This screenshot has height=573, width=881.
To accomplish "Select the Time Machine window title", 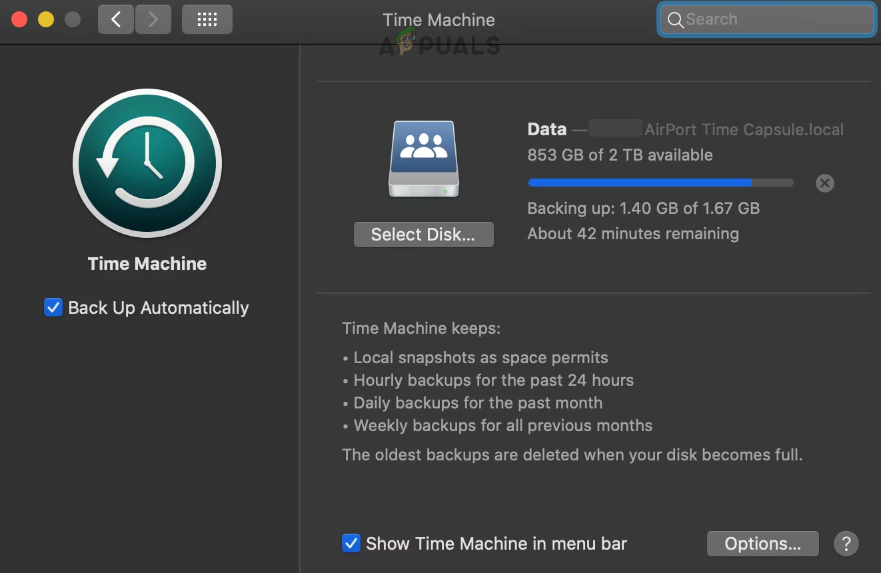I will 439,19.
